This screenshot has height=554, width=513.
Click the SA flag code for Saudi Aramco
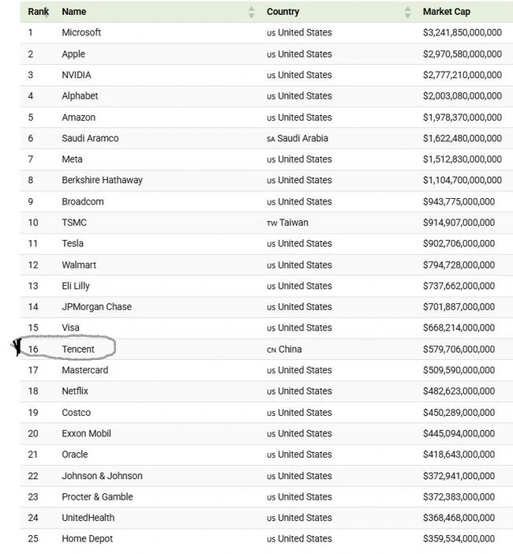click(x=271, y=139)
